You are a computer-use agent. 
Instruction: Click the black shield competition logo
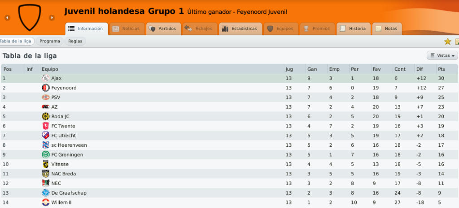(30, 17)
